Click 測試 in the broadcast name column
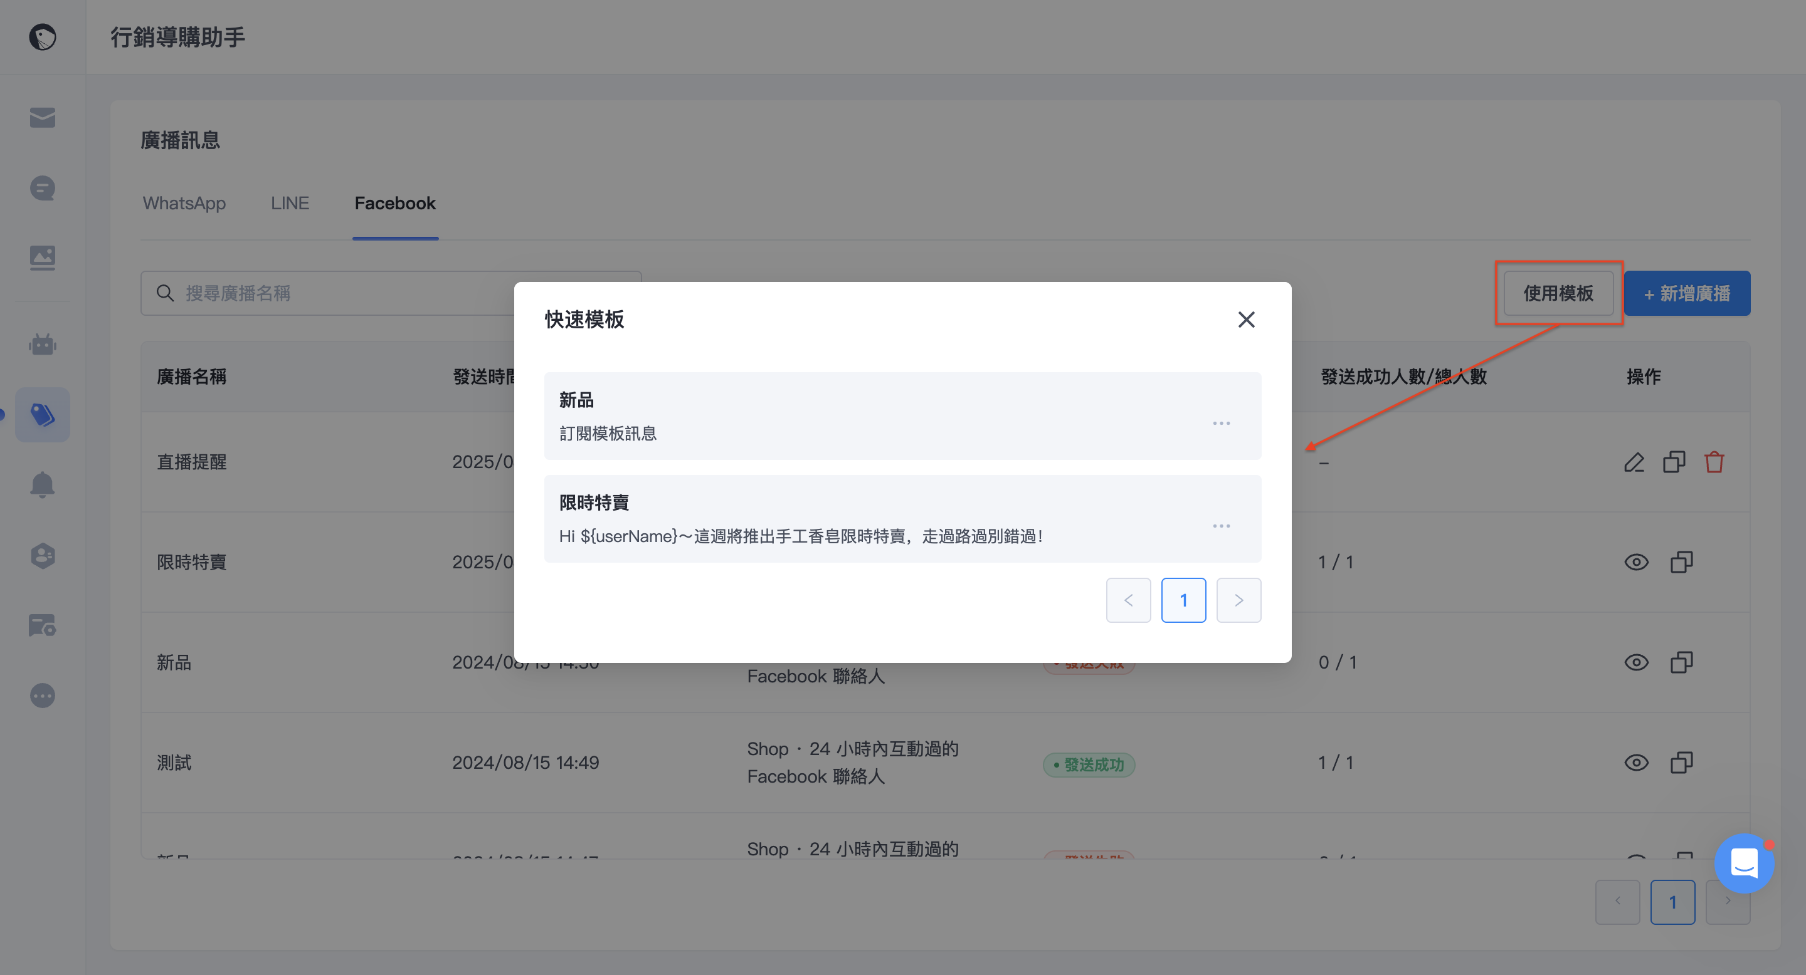The height and width of the screenshot is (975, 1806). point(174,763)
